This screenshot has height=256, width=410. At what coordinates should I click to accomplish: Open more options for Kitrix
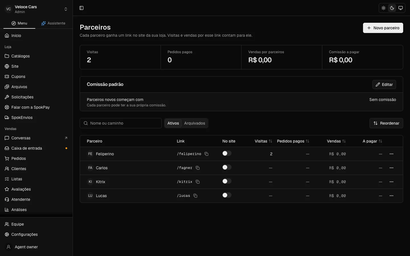click(x=391, y=182)
